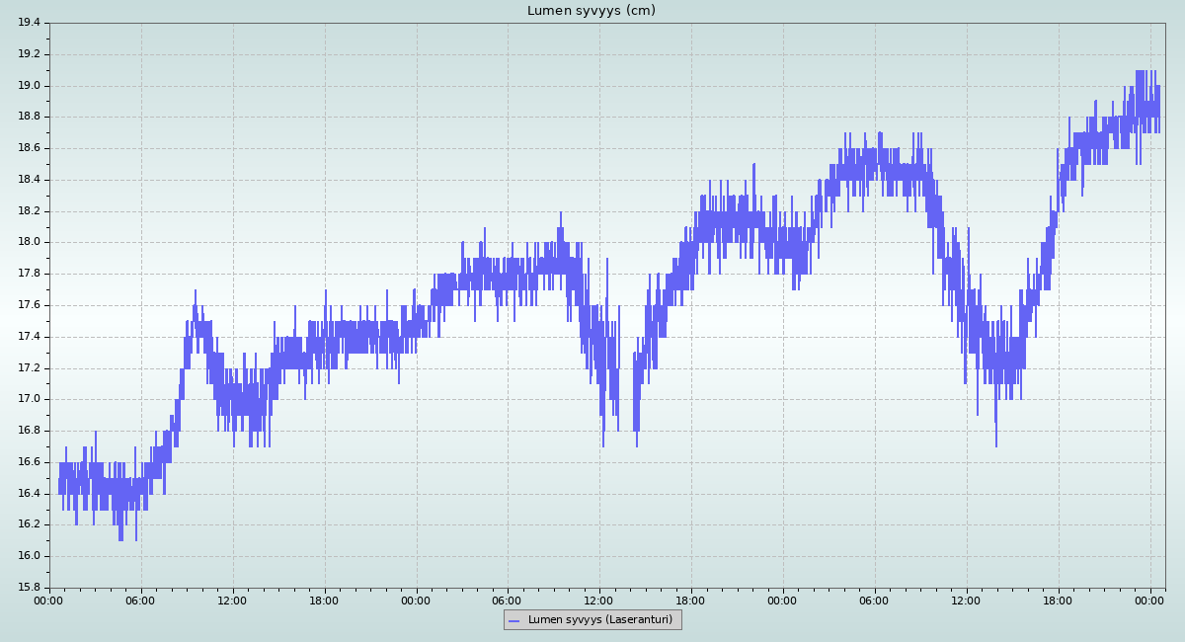The width and height of the screenshot is (1185, 642).
Task: Select the 16.6 label on the y-axis
Action: 29,462
